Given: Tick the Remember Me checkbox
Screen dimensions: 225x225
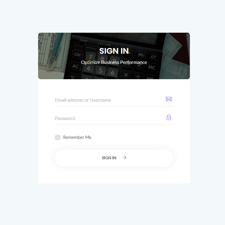Looking at the screenshot, I should tap(58, 137).
